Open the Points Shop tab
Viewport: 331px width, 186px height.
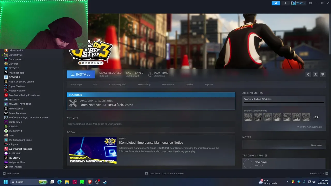[144, 84]
